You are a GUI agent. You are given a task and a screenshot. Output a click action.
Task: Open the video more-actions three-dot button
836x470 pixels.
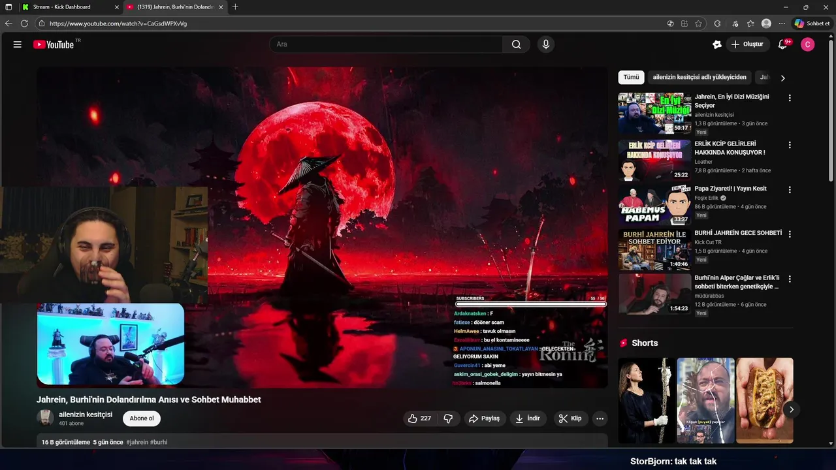pyautogui.click(x=600, y=418)
